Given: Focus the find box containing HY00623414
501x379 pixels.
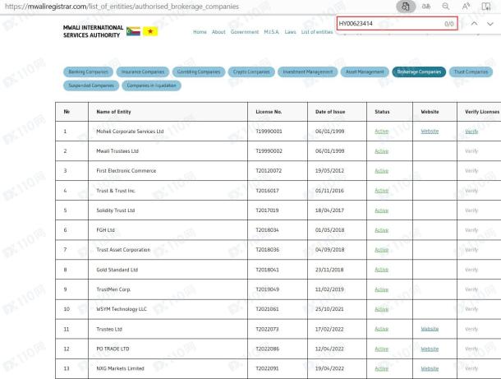Looking at the screenshot, I should pos(398,23).
